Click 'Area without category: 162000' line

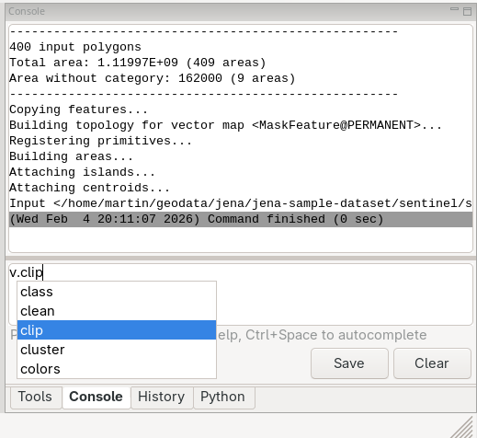pyautogui.click(x=152, y=78)
